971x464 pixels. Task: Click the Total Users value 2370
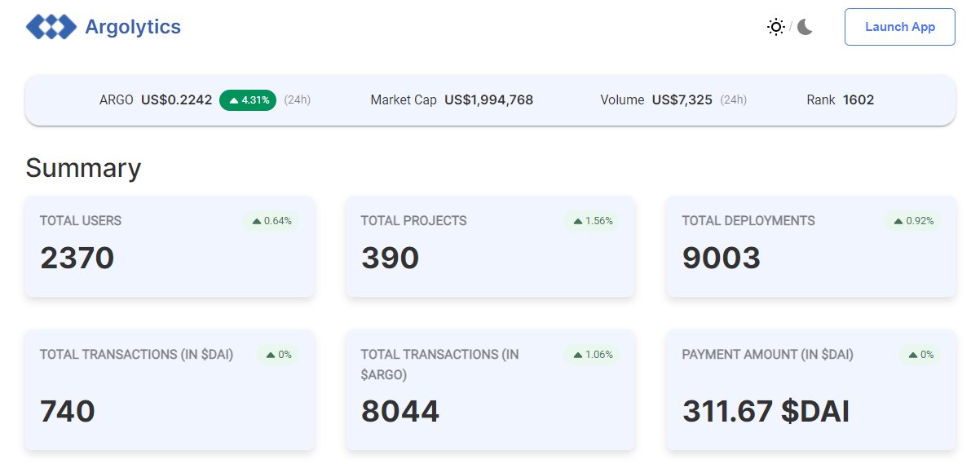77,258
